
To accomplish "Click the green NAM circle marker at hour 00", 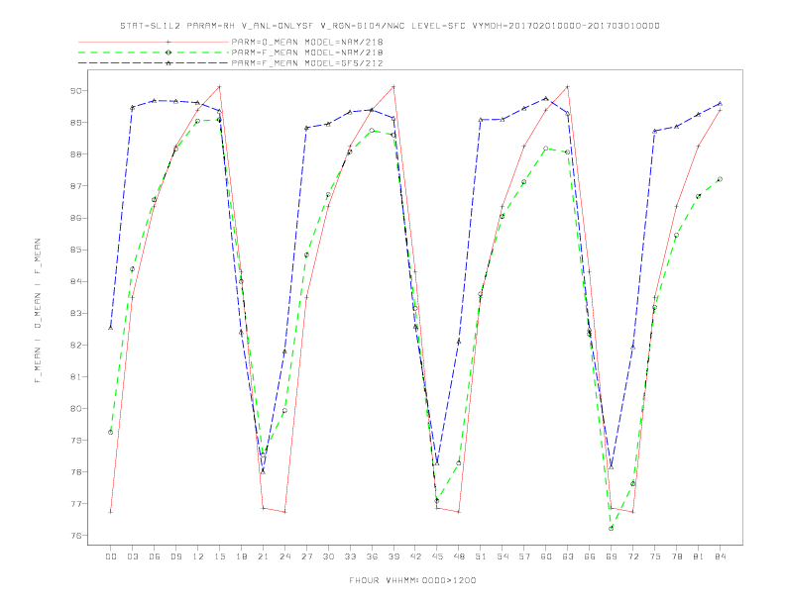I will point(111,433).
